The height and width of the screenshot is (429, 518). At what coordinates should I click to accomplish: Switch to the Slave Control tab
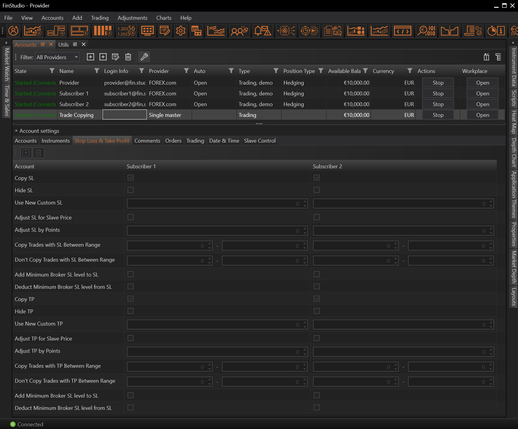pos(260,141)
